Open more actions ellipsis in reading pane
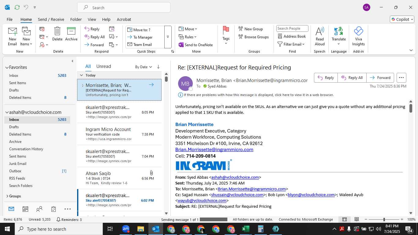 coord(401,78)
